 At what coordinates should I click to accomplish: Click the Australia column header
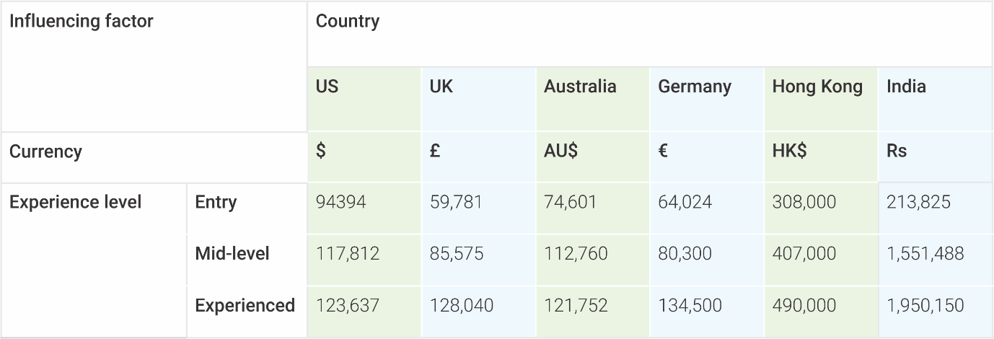click(x=593, y=100)
